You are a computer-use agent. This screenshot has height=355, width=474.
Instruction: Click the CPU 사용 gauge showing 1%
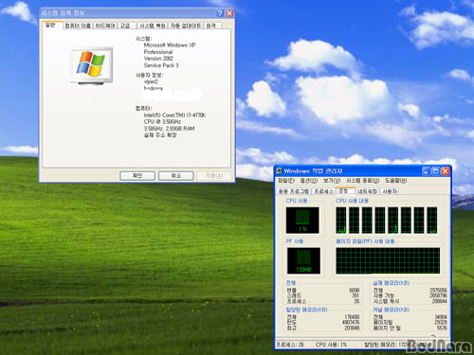[x=302, y=221]
